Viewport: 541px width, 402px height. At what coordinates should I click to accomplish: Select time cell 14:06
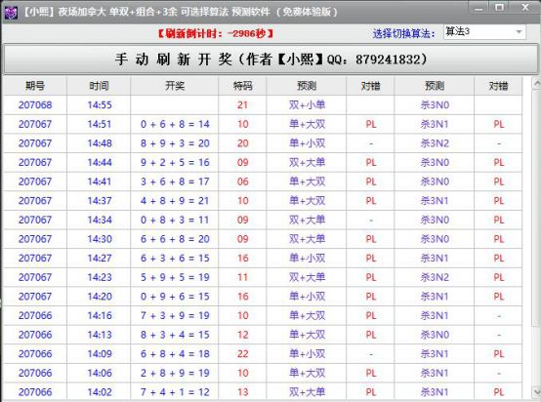100,373
